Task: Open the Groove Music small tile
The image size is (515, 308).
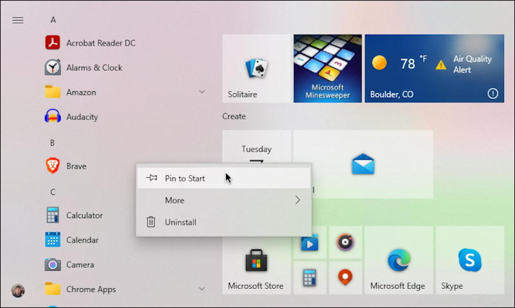Action: pos(345,243)
